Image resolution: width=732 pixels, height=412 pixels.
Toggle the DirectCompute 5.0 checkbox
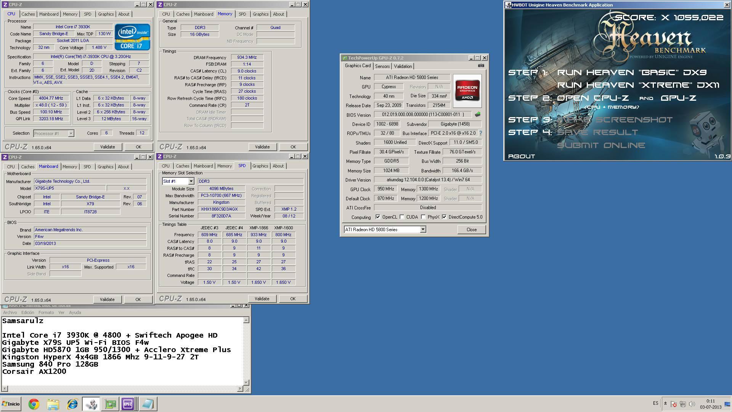point(444,217)
